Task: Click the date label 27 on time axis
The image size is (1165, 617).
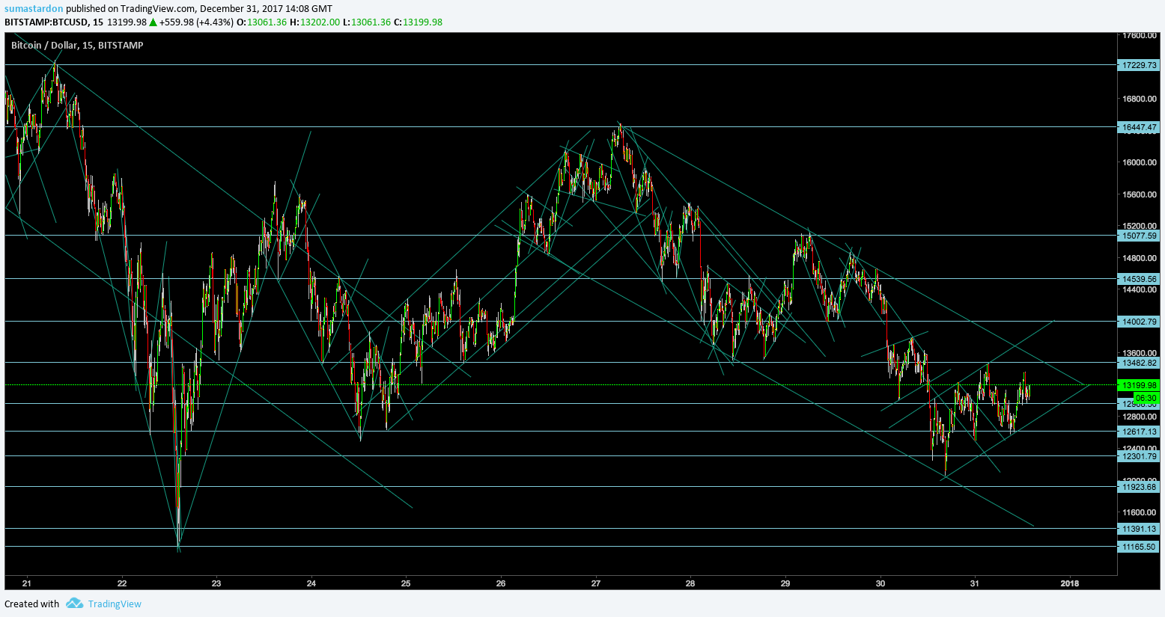Action: pyautogui.click(x=596, y=583)
